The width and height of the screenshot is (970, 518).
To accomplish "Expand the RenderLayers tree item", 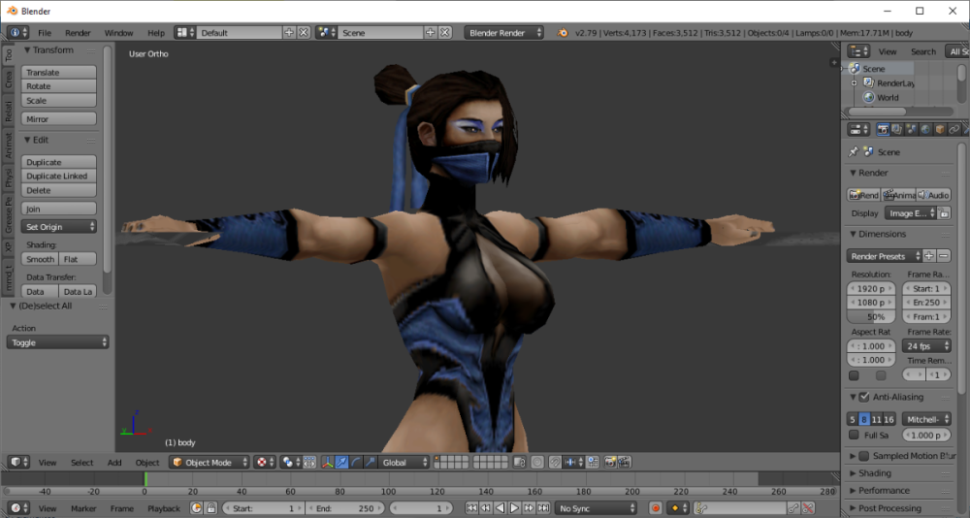I will click(x=855, y=82).
